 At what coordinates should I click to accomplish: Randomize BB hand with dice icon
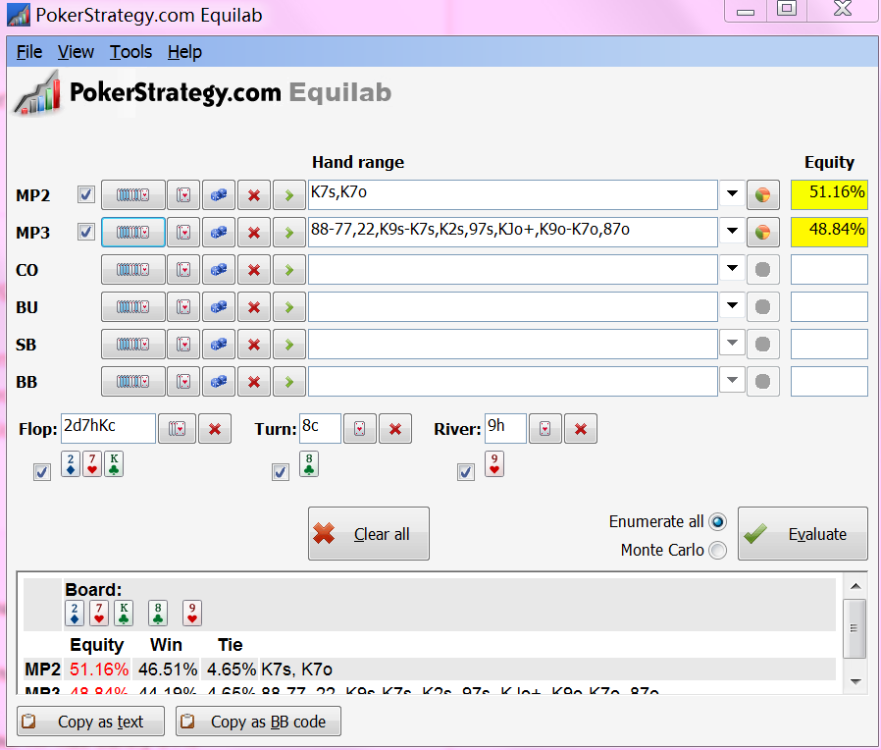(x=219, y=382)
